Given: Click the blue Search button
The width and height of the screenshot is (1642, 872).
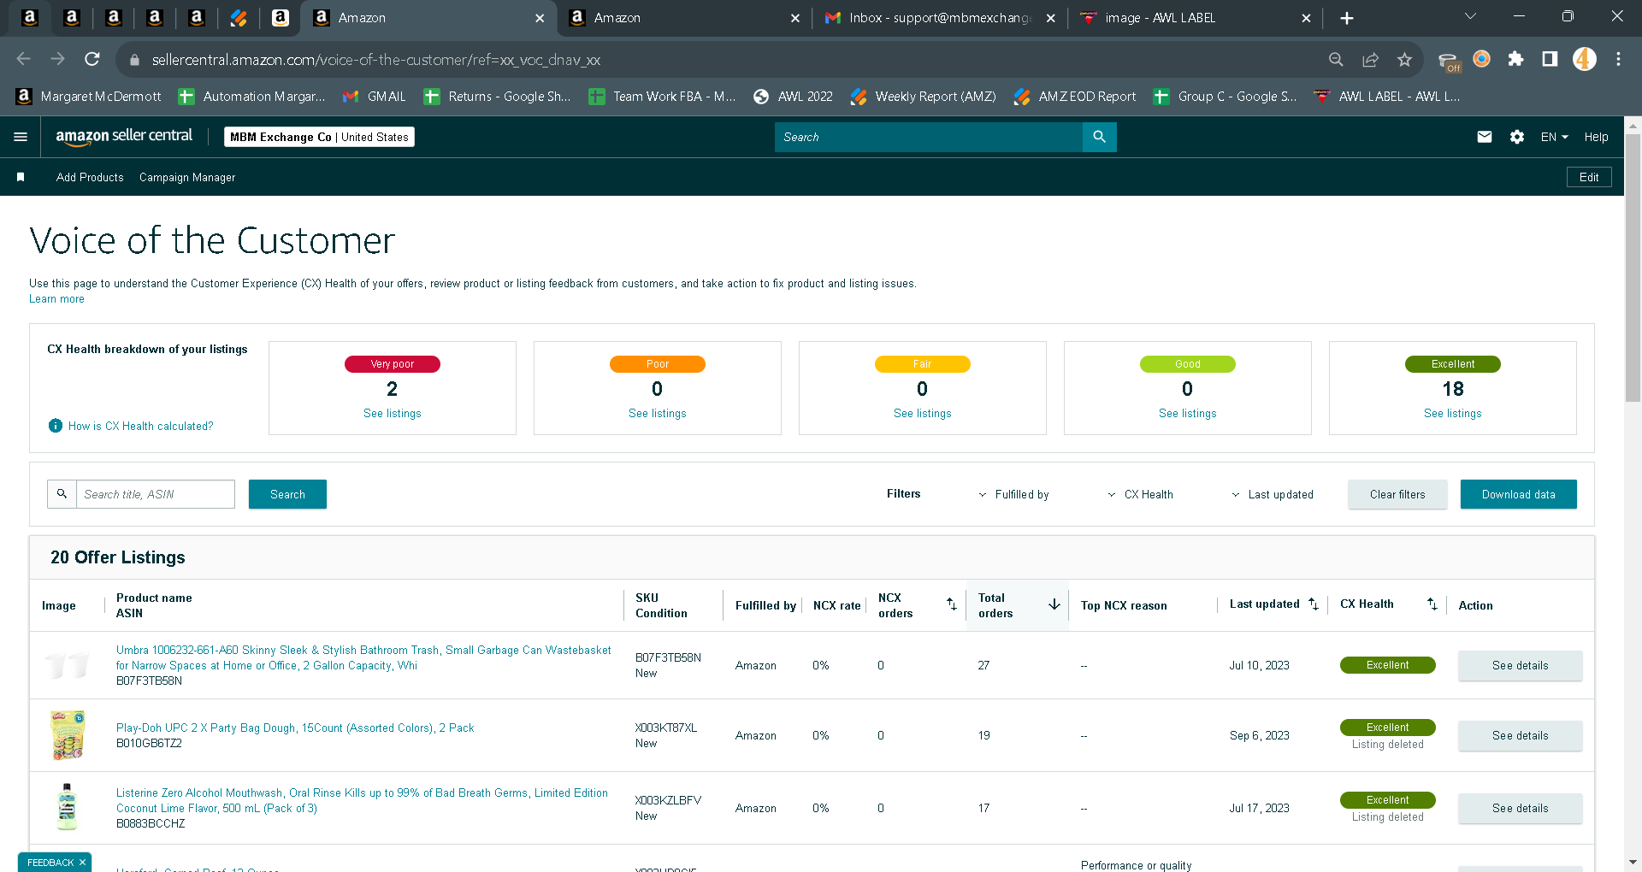Looking at the screenshot, I should pyautogui.click(x=287, y=494).
